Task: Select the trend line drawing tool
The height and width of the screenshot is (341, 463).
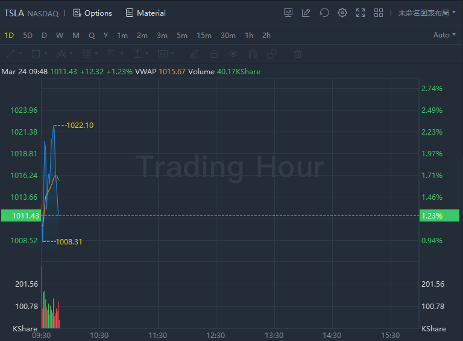Action: tap(11, 54)
